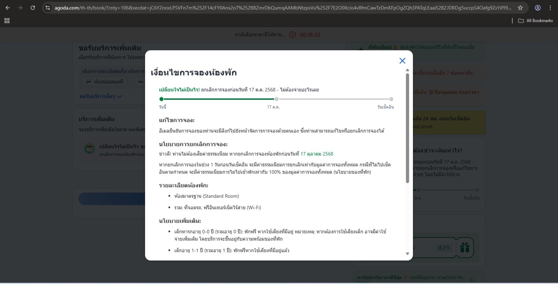
Task: Click the 'นโยบายเพิ่มเติม:' heading
Action: pos(180,221)
